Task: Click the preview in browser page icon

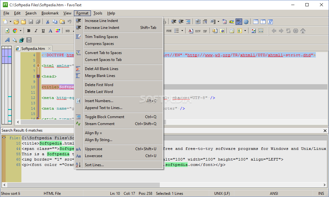Action: pos(7,31)
